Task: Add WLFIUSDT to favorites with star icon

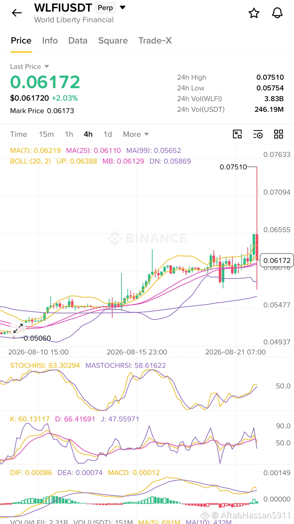Action: pyautogui.click(x=254, y=13)
